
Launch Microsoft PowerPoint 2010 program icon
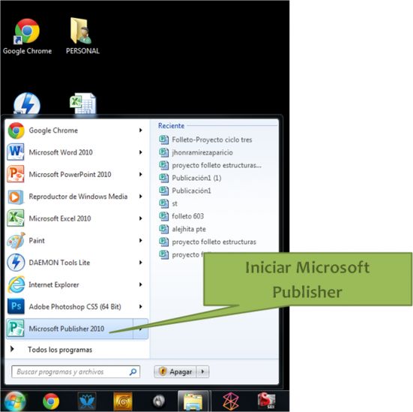tap(16, 174)
